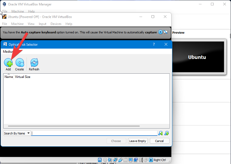
Task: Click the recording status bar icon
Action: [135, 160]
